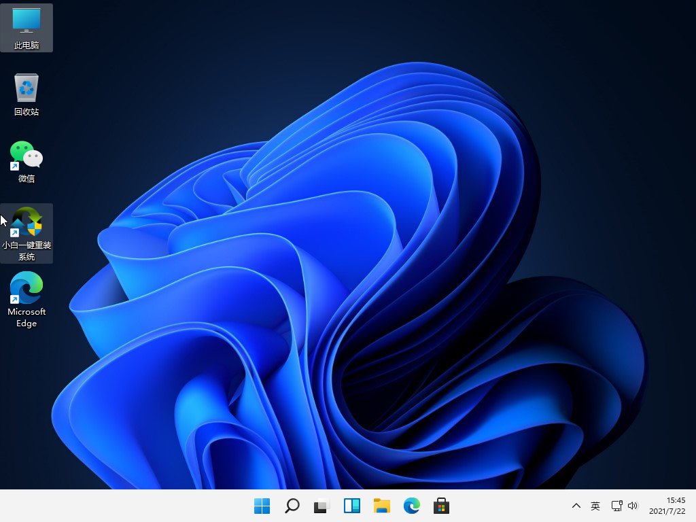Expand hidden system tray icons
The image size is (696, 522).
pos(576,506)
